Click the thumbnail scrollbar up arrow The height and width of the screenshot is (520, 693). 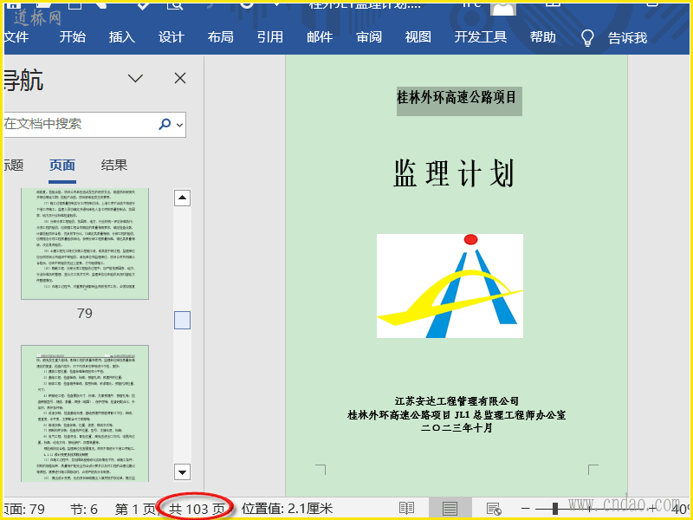tap(182, 198)
